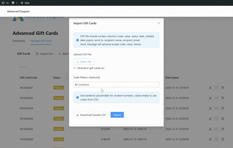Screen dimensions: 233x148
Task: Delete gift card NY2026001 with trash icon
Action: click(x=223, y=88)
